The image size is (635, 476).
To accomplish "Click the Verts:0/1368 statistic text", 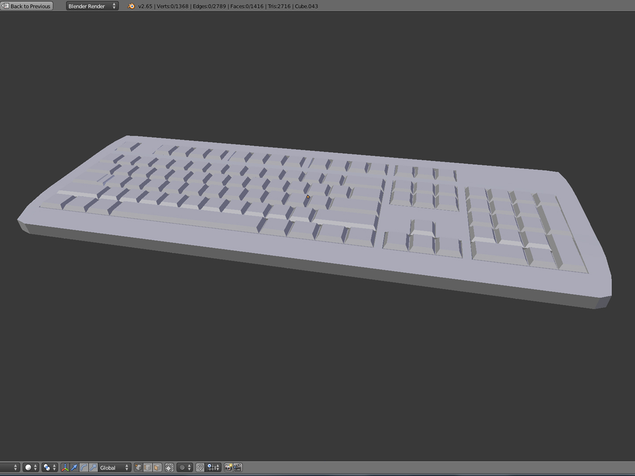I will (172, 6).
